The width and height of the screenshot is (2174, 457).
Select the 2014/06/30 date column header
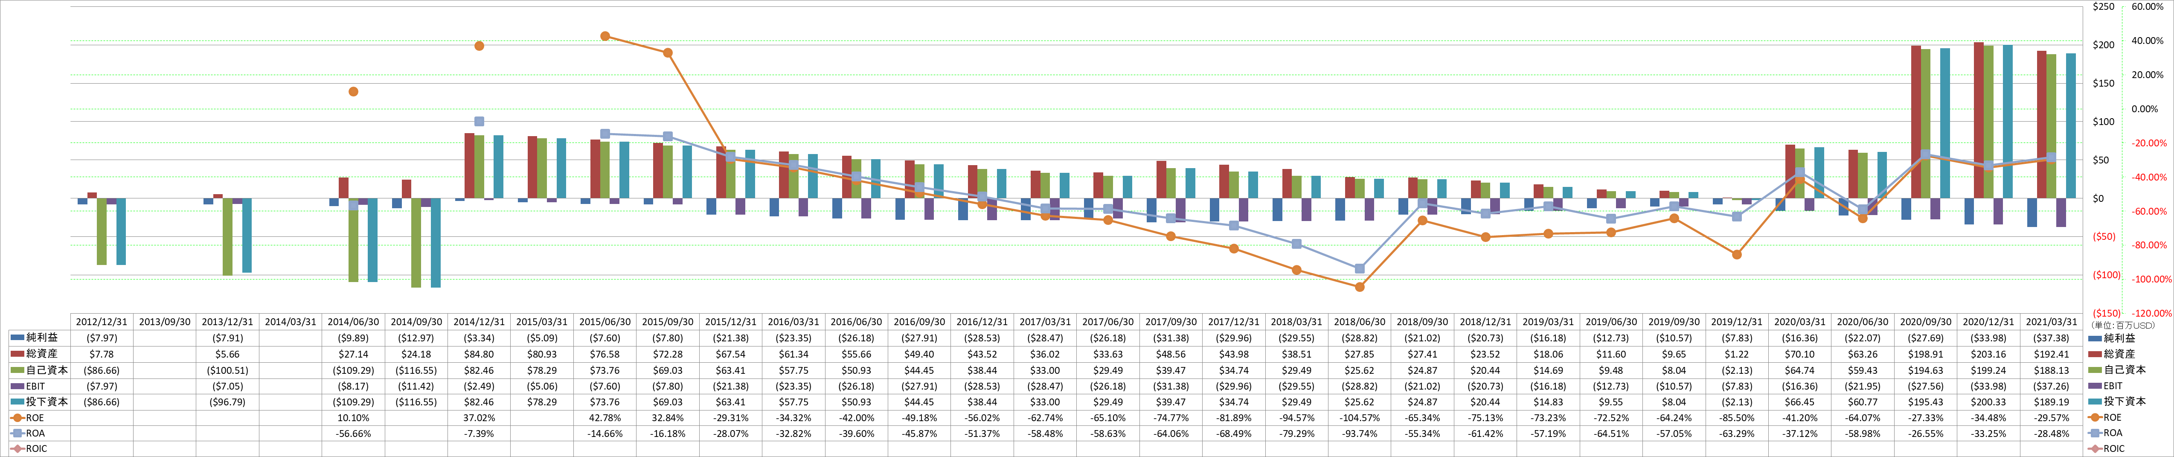tap(353, 322)
